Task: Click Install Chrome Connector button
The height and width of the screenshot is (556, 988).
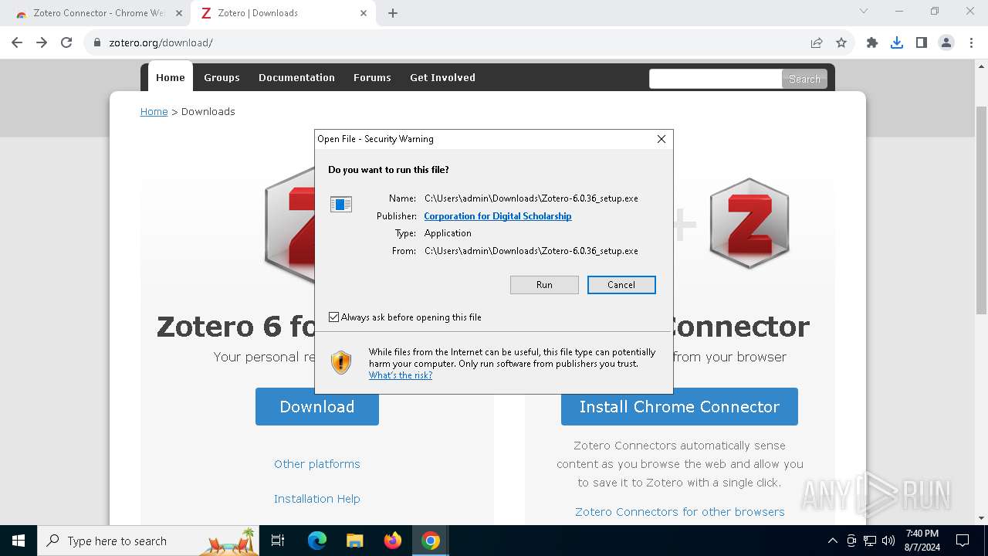Action: click(679, 407)
